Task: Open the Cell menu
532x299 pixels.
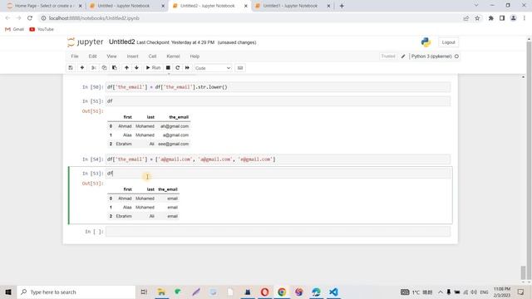Action: pos(152,56)
